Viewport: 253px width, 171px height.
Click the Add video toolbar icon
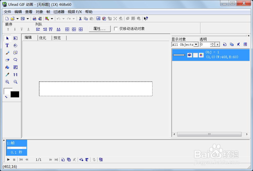coord(40,19)
